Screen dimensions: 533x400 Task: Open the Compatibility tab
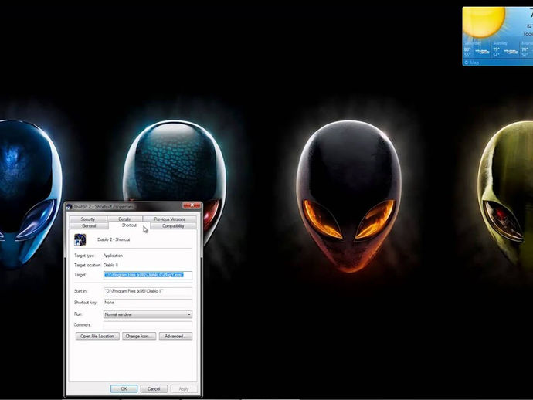173,226
